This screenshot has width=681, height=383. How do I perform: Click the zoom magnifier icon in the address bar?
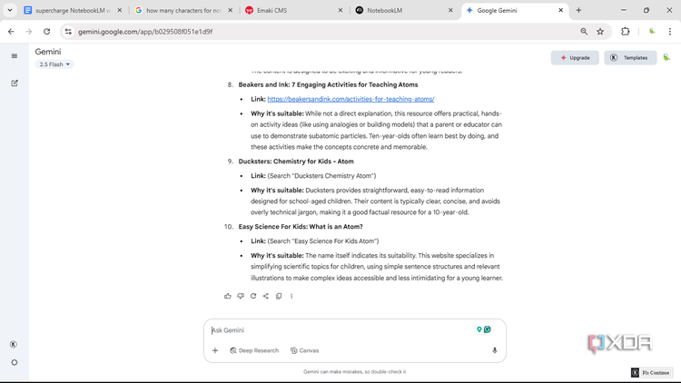pyautogui.click(x=584, y=32)
